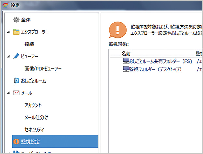Click the computer icon for おしごとルーム共有フォルダー（FS）
Screen dimensions: 203x154
click(126, 61)
